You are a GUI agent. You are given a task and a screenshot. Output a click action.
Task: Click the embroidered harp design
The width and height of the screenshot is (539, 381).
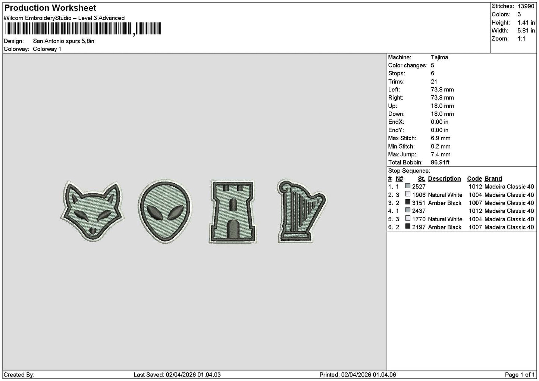pyautogui.click(x=302, y=211)
